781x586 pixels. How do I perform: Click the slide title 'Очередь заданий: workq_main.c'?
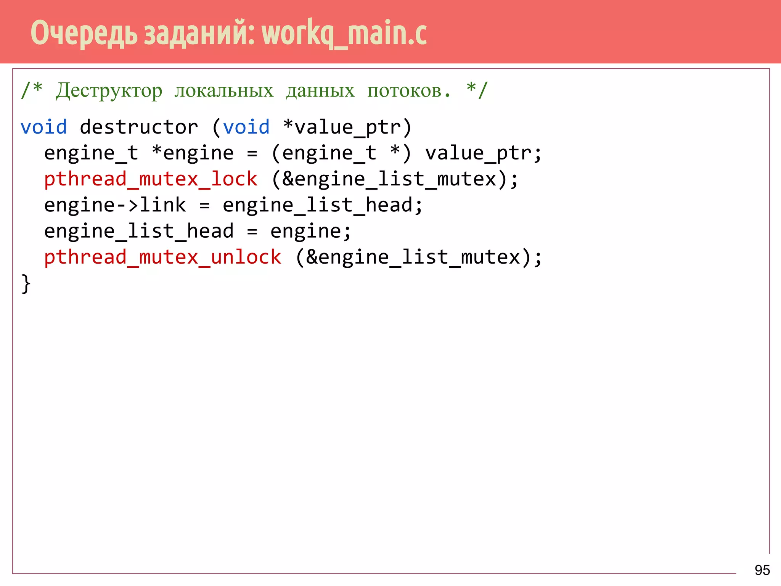coord(229,33)
